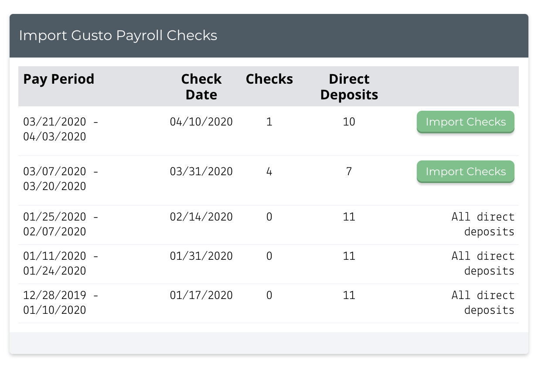Viewport: 538px width, 367px height.
Task: Click check date 03/31/2020
Action: (x=201, y=172)
